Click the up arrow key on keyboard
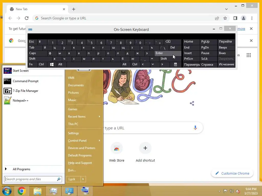The image size is (262, 196). 152,59
